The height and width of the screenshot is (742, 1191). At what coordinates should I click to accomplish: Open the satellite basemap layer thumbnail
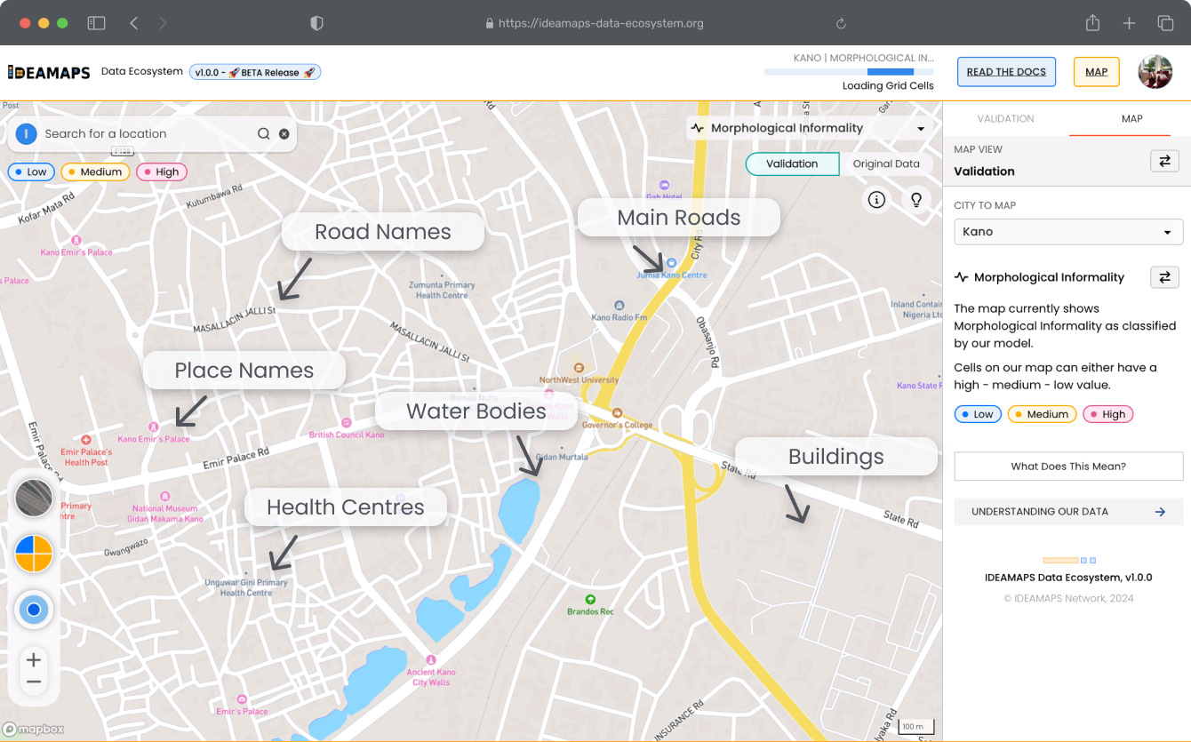click(x=34, y=498)
